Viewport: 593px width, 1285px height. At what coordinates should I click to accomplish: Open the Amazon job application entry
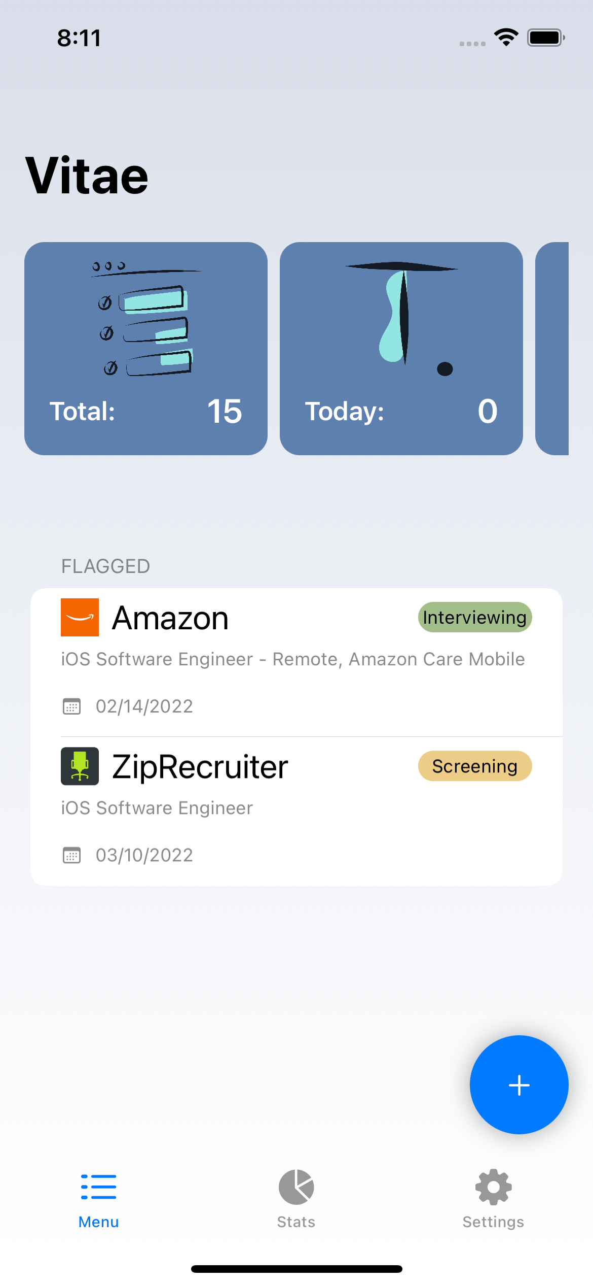tap(296, 662)
